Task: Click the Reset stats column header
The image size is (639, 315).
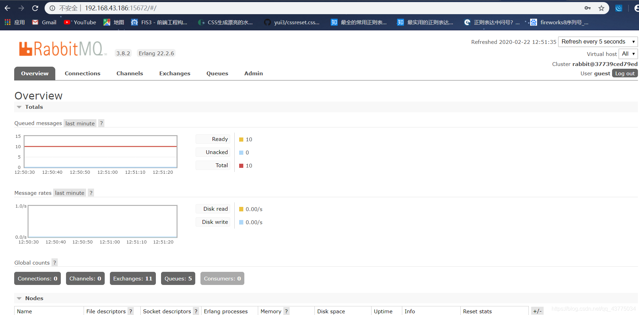Action: click(x=477, y=311)
